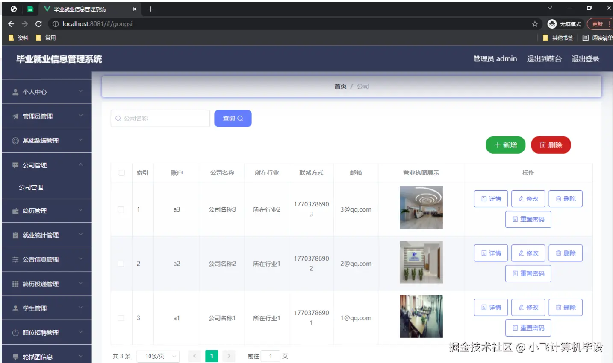Click 管理员 admin in the header
613x363 pixels.
click(x=495, y=59)
